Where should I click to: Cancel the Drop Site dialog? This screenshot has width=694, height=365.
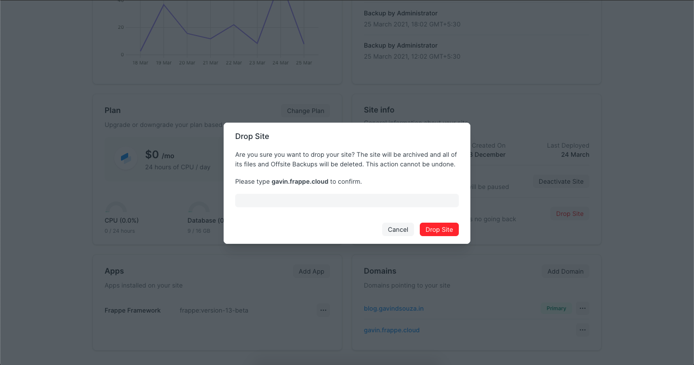point(398,229)
